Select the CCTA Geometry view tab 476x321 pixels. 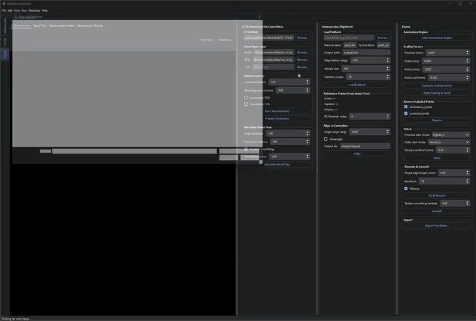[x=21, y=26]
